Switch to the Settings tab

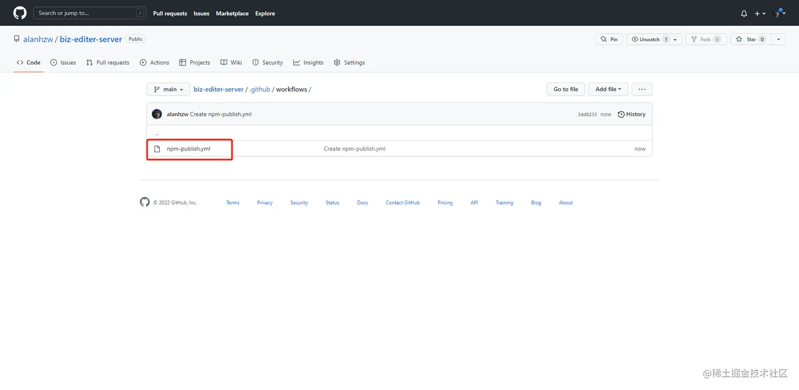349,62
